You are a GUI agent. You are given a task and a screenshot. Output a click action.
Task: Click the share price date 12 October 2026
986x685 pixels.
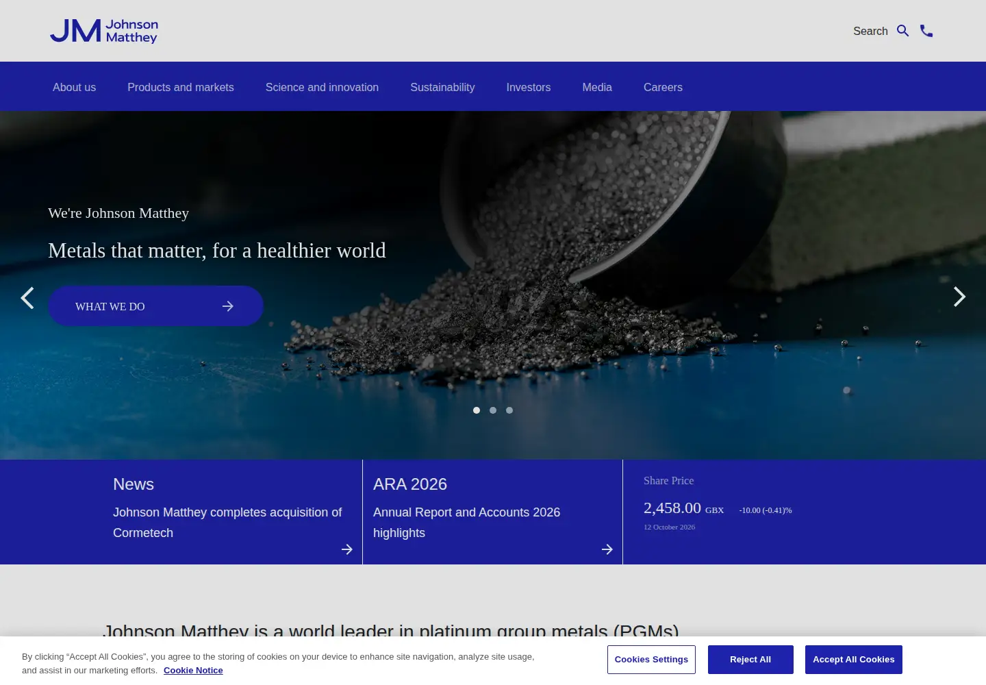669,527
